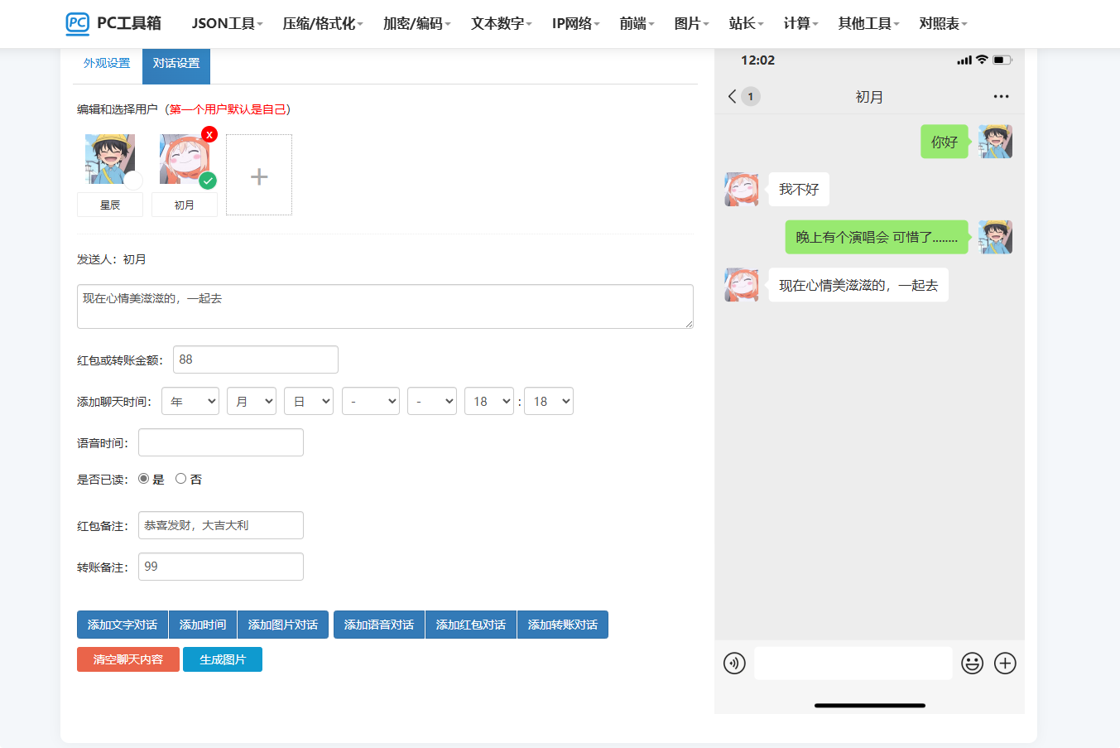The width and height of the screenshot is (1120, 748).
Task: Click 清空聊天内容 button
Action: click(x=128, y=659)
